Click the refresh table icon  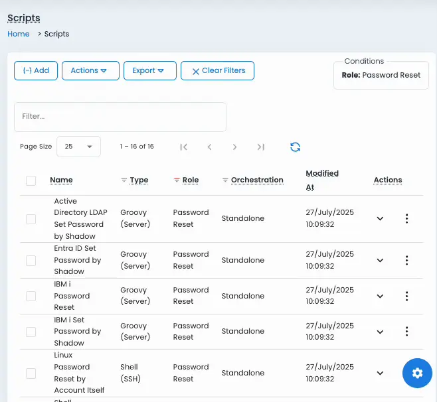pyautogui.click(x=296, y=147)
